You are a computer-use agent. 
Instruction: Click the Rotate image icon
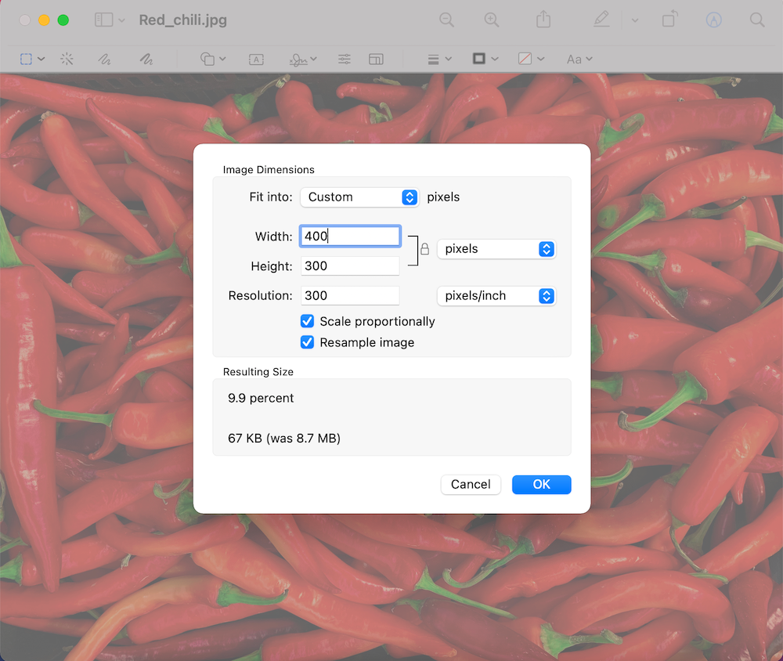pos(669,19)
